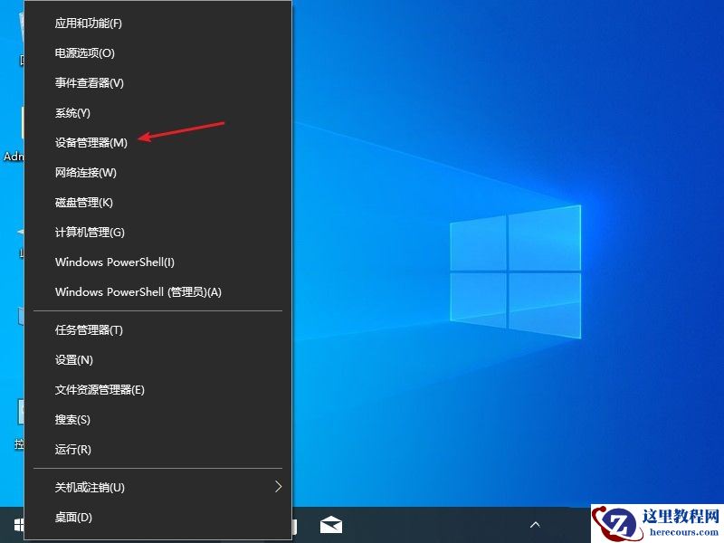
Task: Open the Mail envelope icon on taskbar
Action: pos(331,525)
